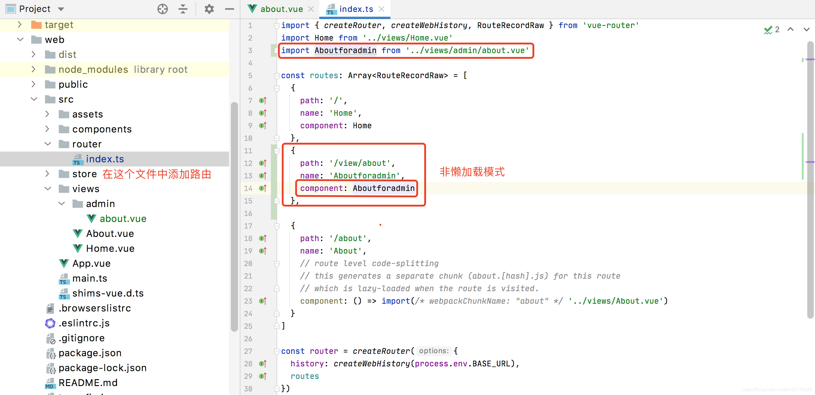Open Project panel settings gear
Viewport: 815px width, 395px height.
[209, 9]
